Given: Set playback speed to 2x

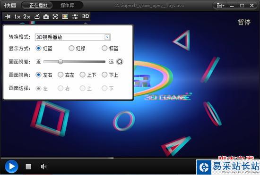Looking at the screenshot, I should tap(26, 17).
